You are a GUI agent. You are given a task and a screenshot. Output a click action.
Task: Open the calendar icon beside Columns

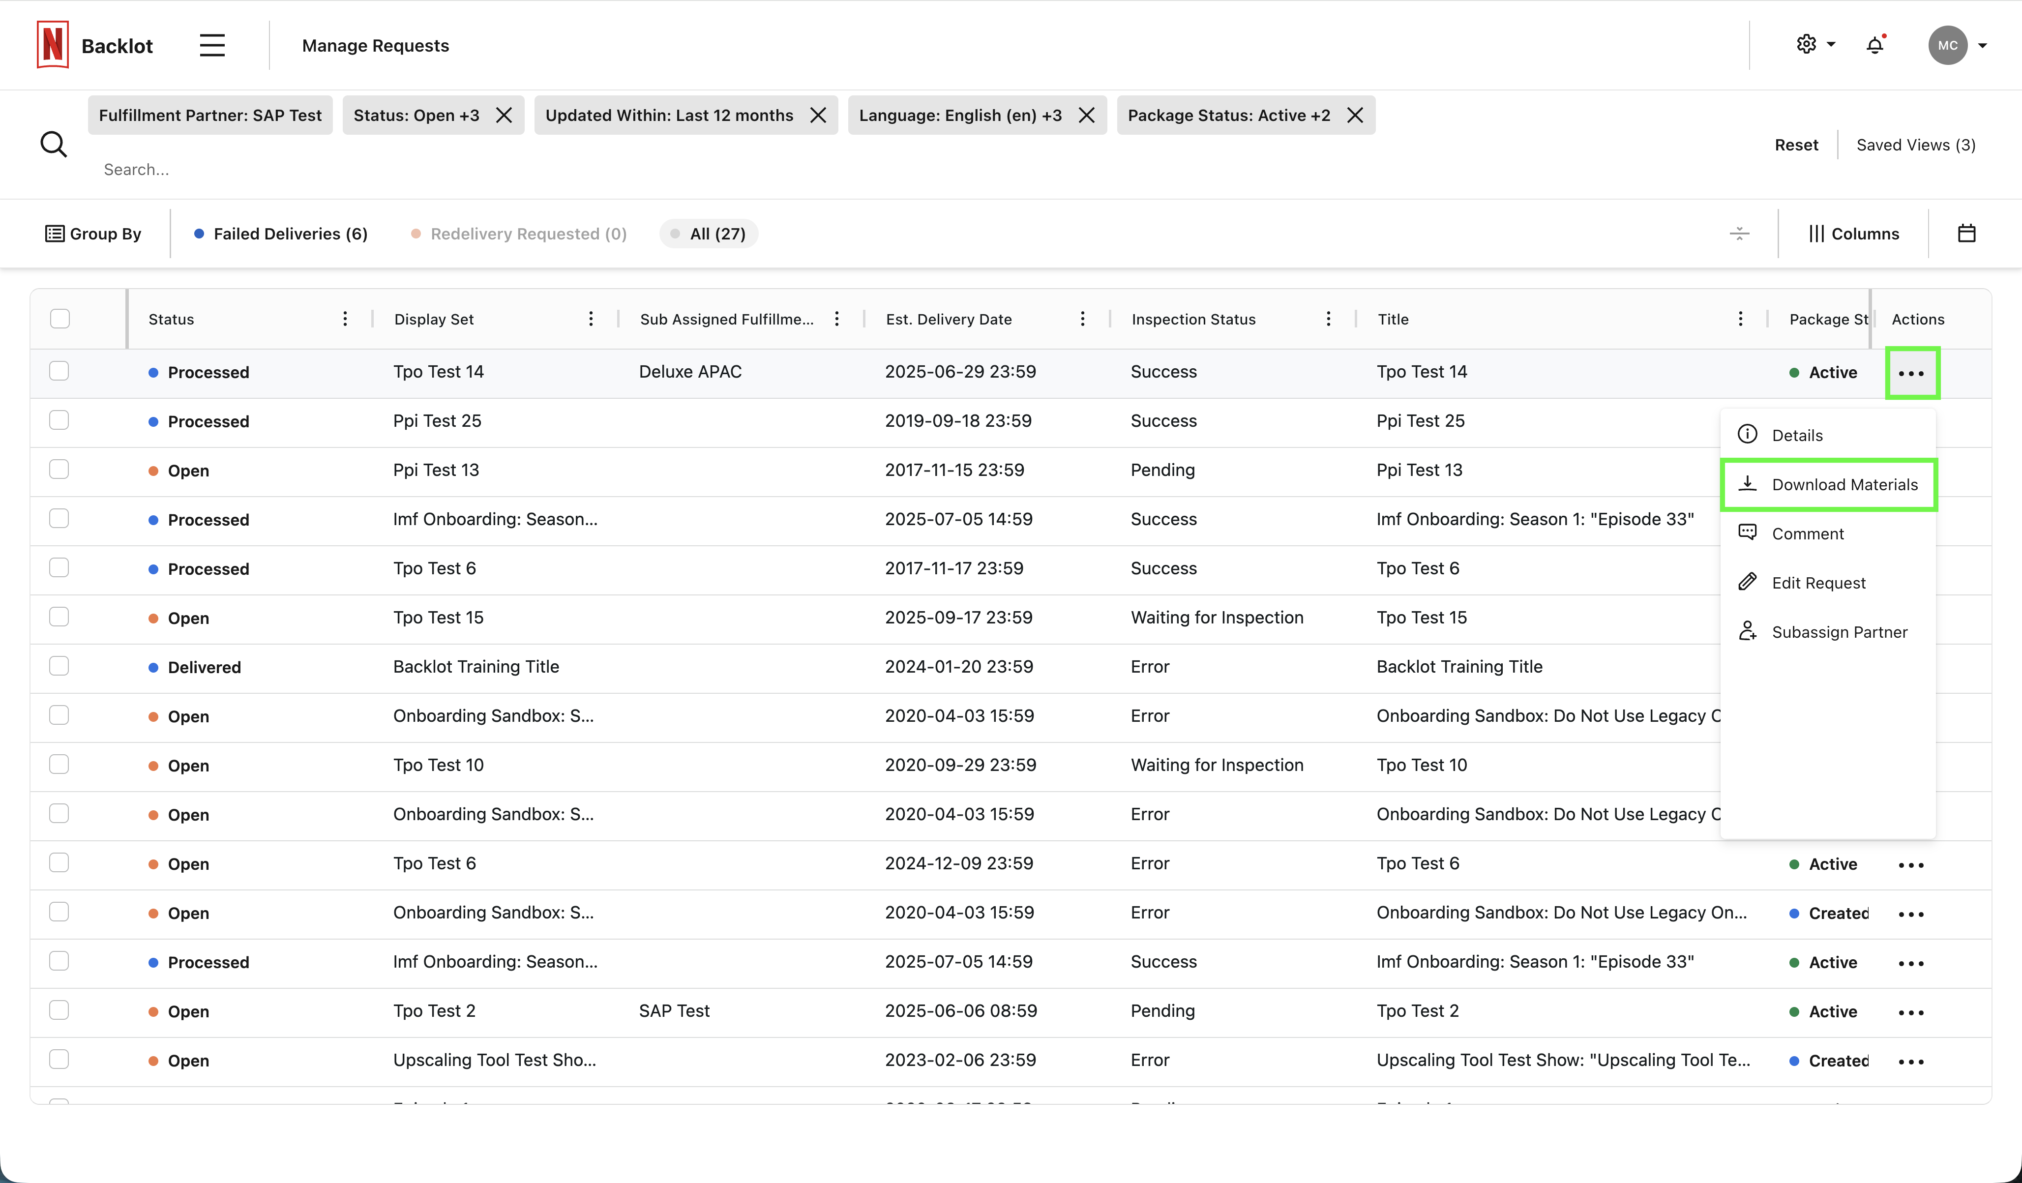pyautogui.click(x=1967, y=233)
